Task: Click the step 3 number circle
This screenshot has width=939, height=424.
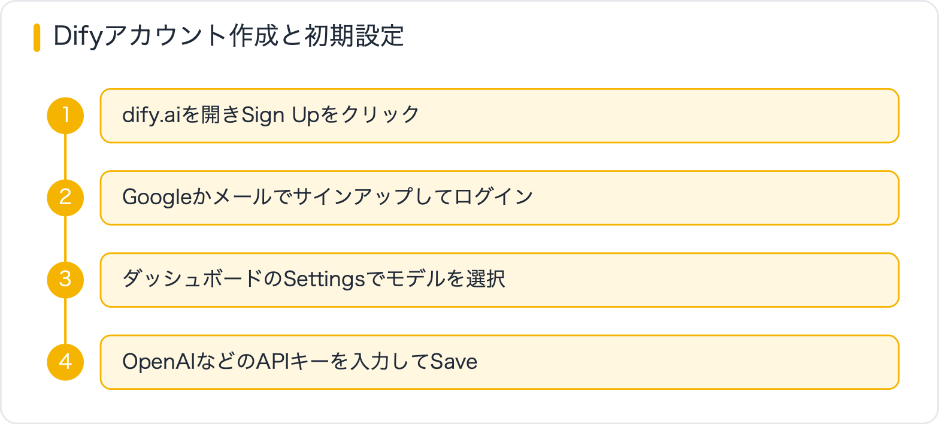Action: [65, 280]
